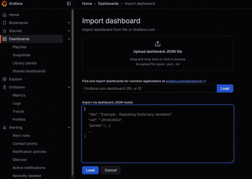
Task: Click the Dashboards breadcrumb link
Action: tap(108, 4)
